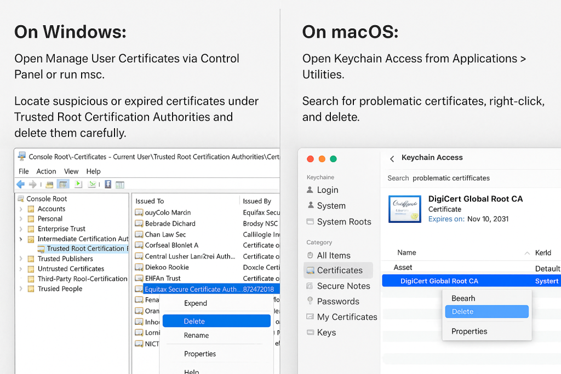The image size is (561, 374).
Task: Collapse Intermediate Certification Authorities node
Action: (21, 239)
